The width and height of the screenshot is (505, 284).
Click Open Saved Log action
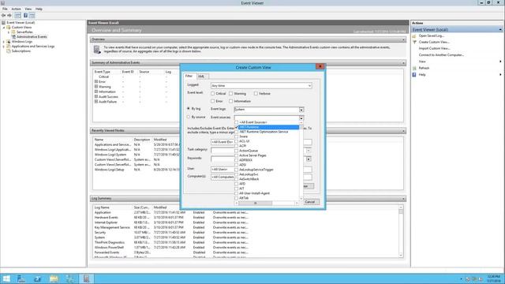click(432, 35)
